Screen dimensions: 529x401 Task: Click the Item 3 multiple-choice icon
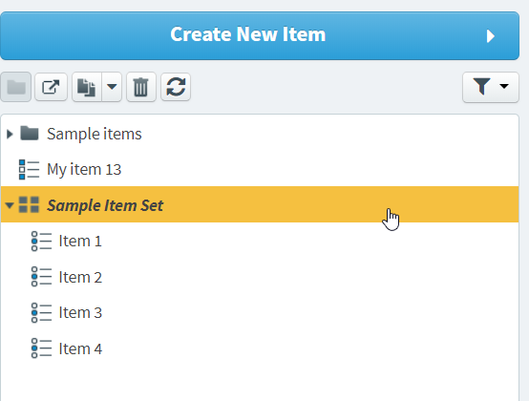point(41,312)
